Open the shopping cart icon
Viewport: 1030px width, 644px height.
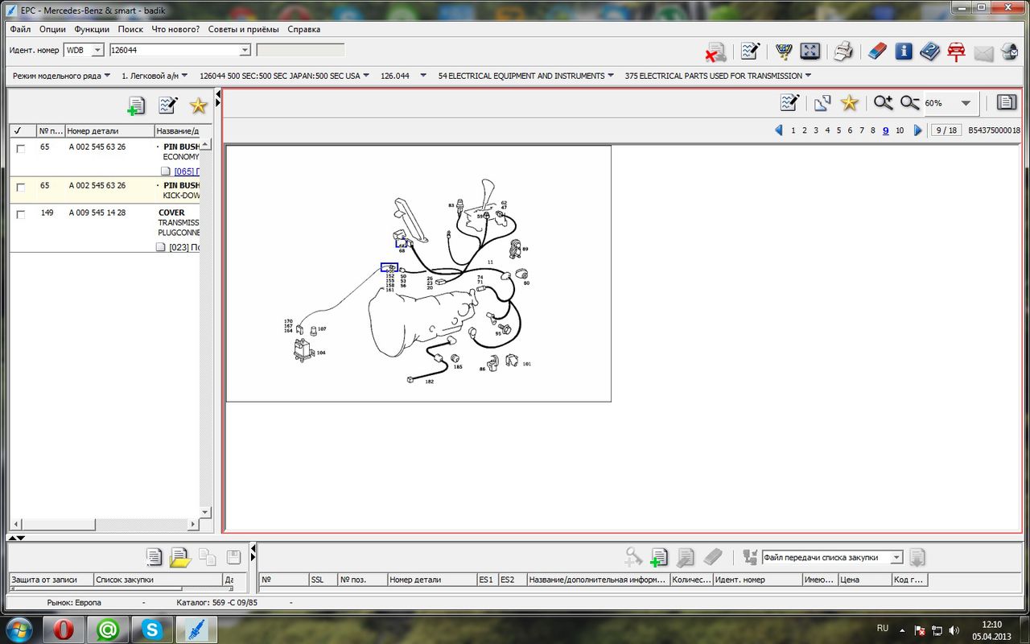pyautogui.click(x=783, y=52)
